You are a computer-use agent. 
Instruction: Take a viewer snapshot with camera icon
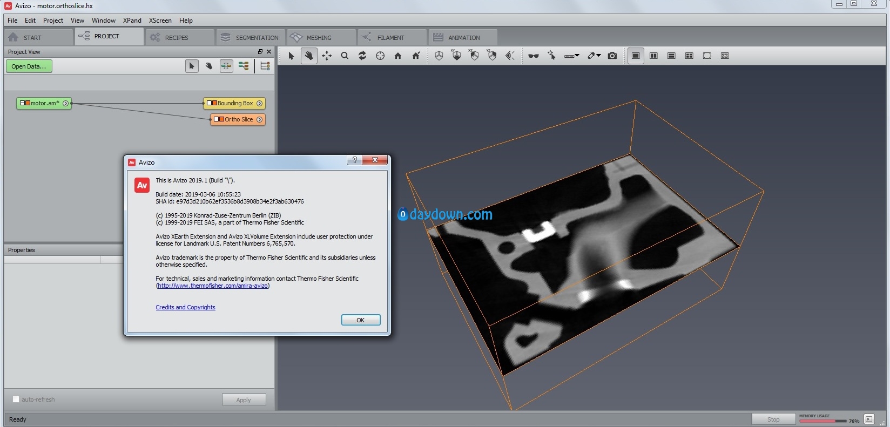click(612, 56)
